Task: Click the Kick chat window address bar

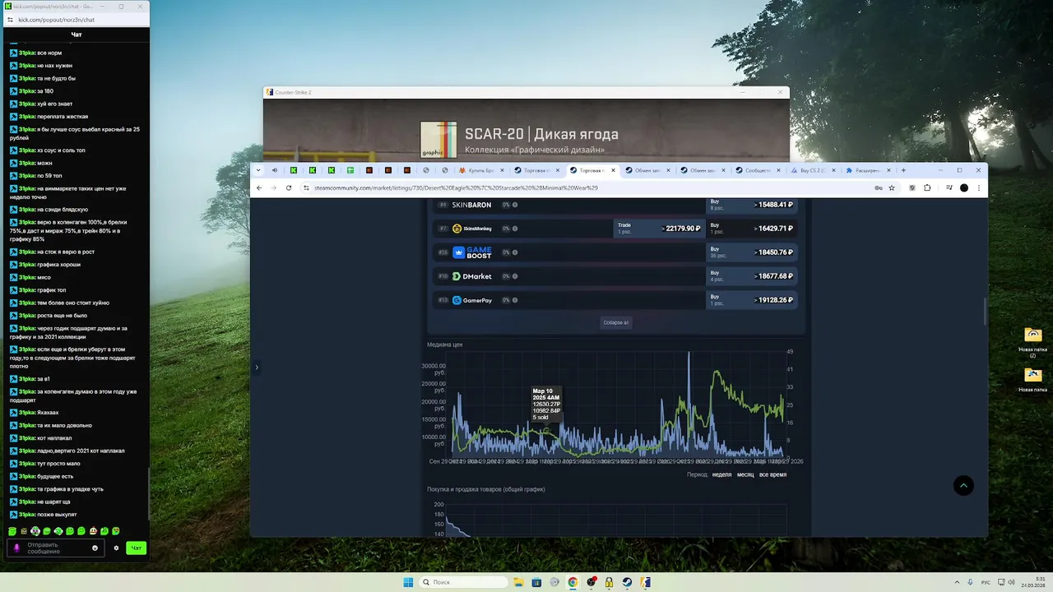Action: click(77, 20)
